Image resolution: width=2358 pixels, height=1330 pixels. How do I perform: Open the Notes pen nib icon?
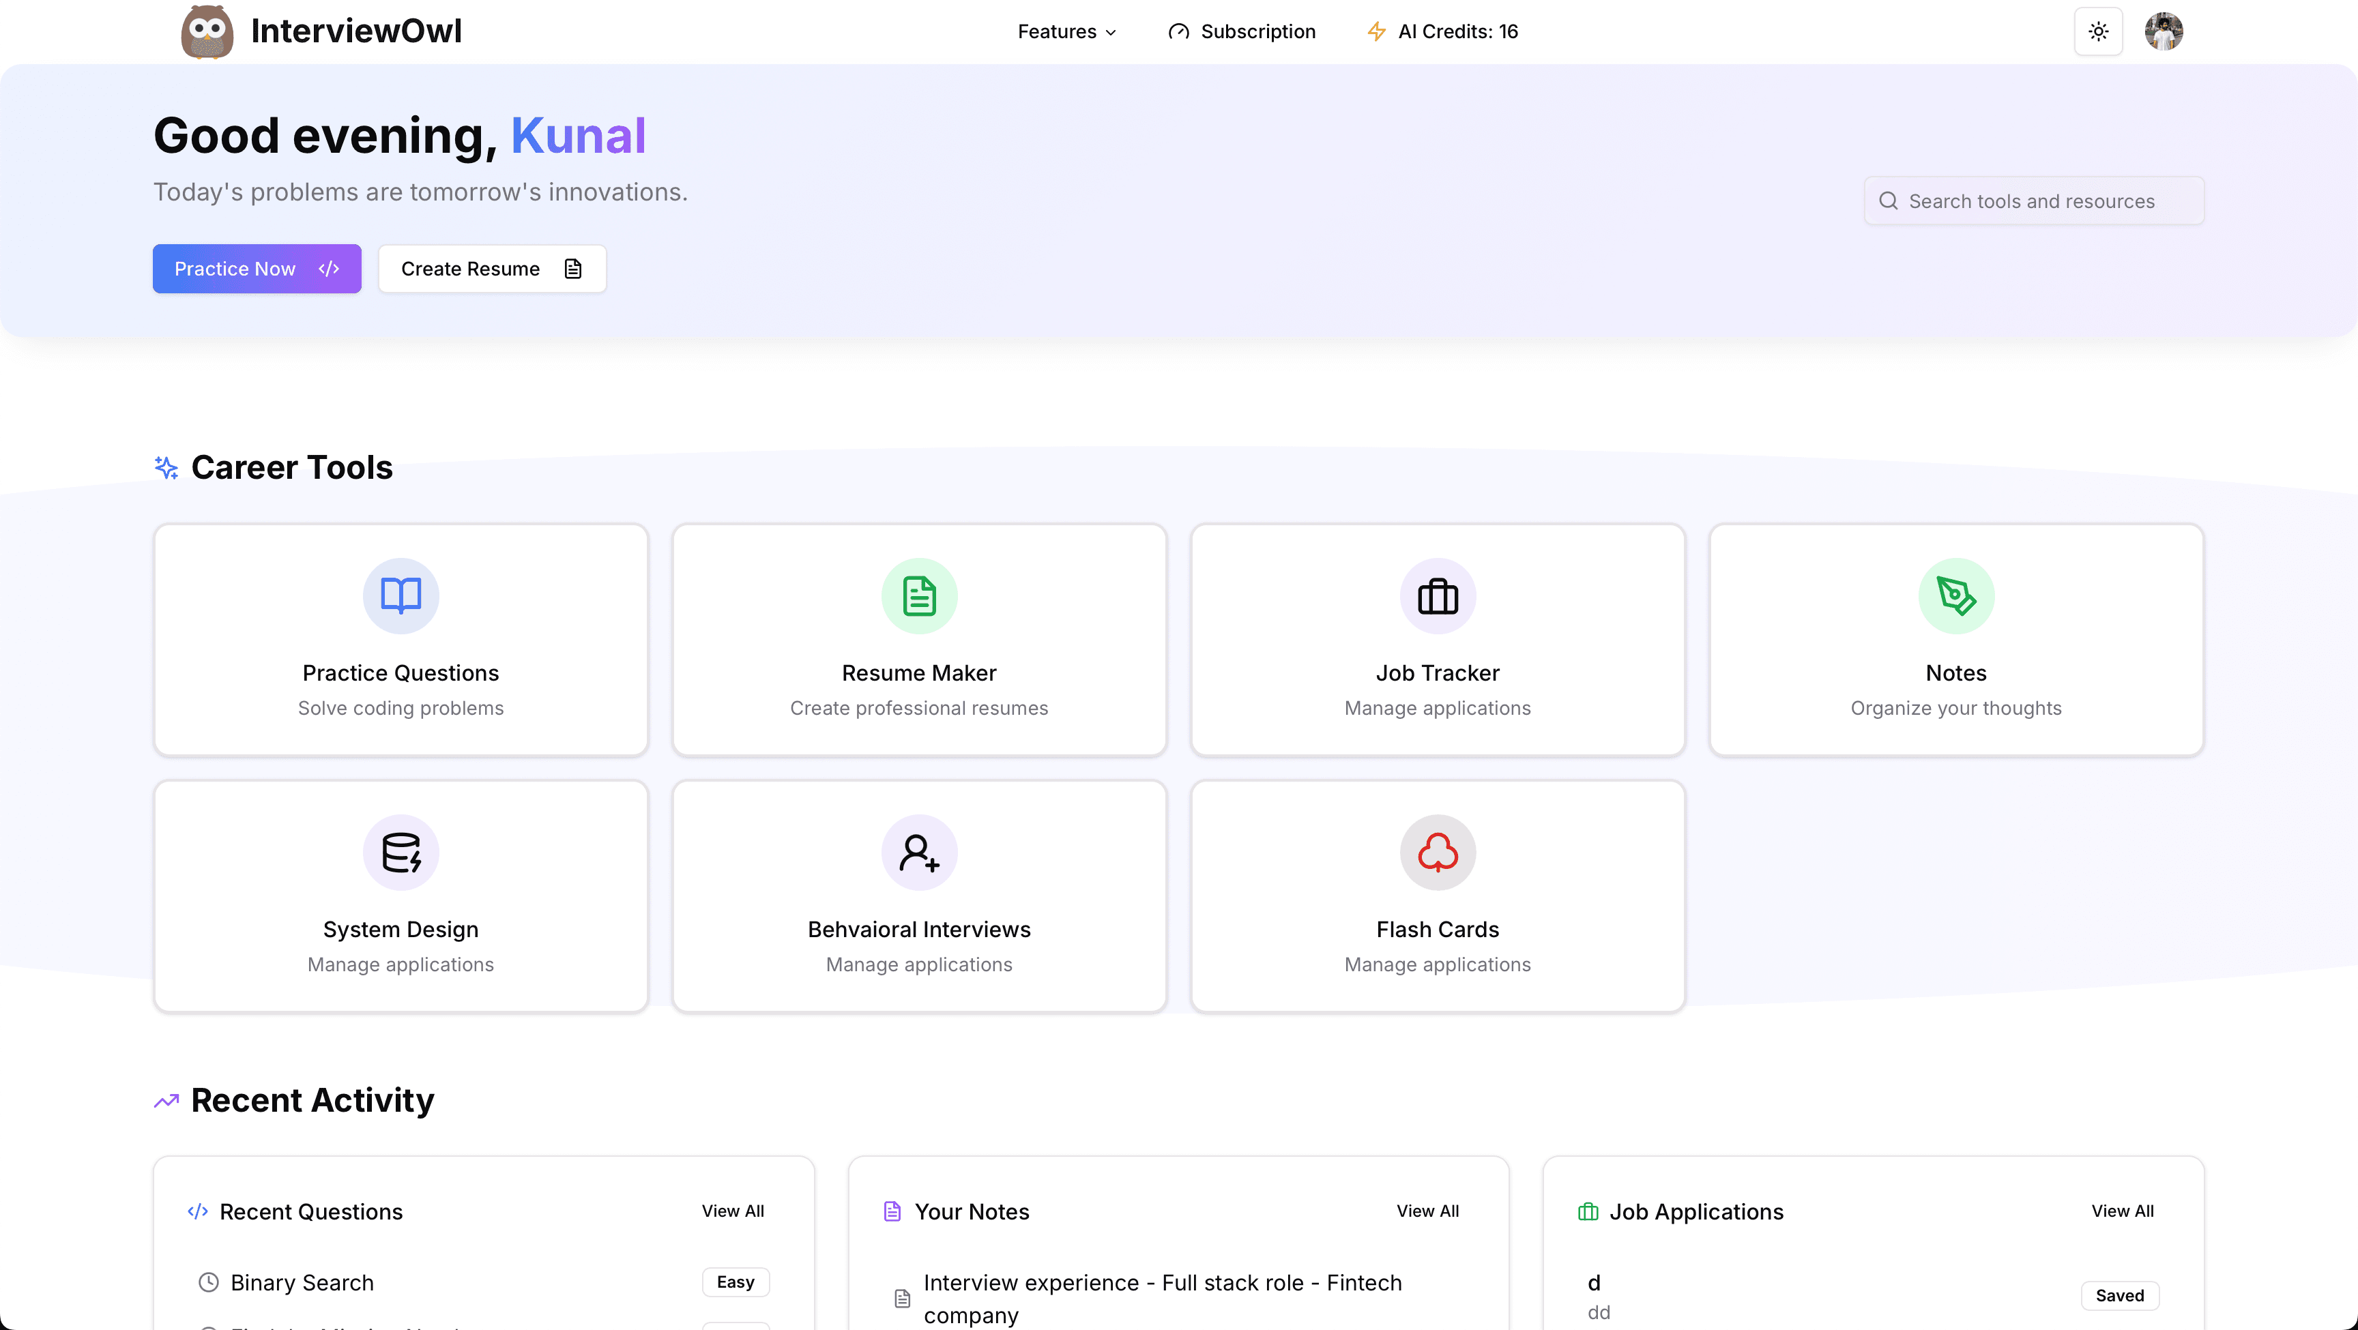coord(1956,596)
